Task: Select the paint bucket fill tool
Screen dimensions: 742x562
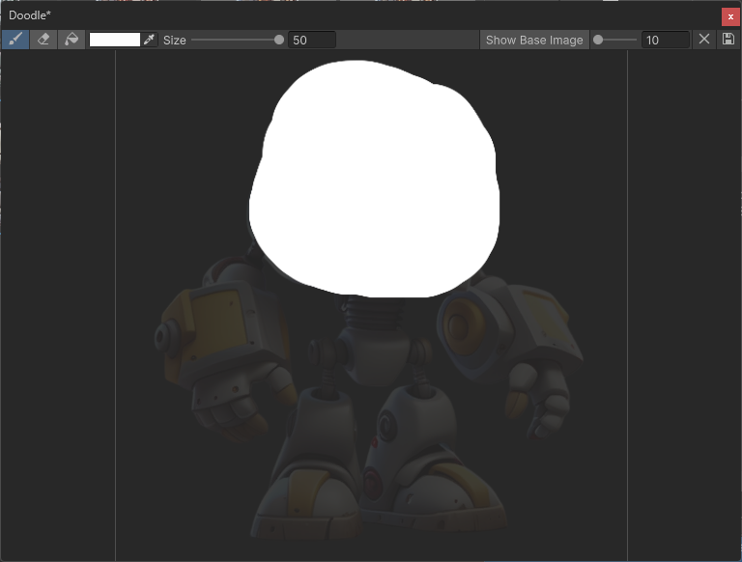Action: pyautogui.click(x=71, y=40)
